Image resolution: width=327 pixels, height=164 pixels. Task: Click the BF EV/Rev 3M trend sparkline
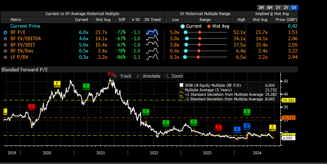[x=152, y=51]
